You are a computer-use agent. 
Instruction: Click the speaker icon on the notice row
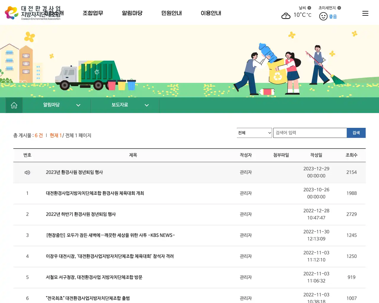27,172
